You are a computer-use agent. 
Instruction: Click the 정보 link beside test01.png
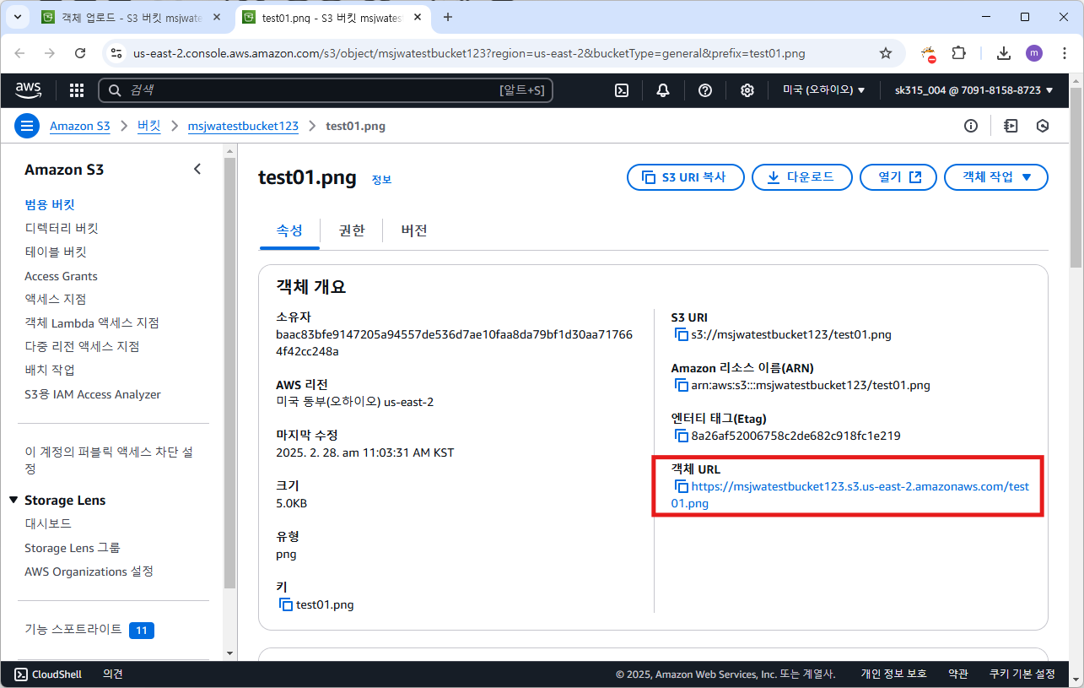coord(382,180)
